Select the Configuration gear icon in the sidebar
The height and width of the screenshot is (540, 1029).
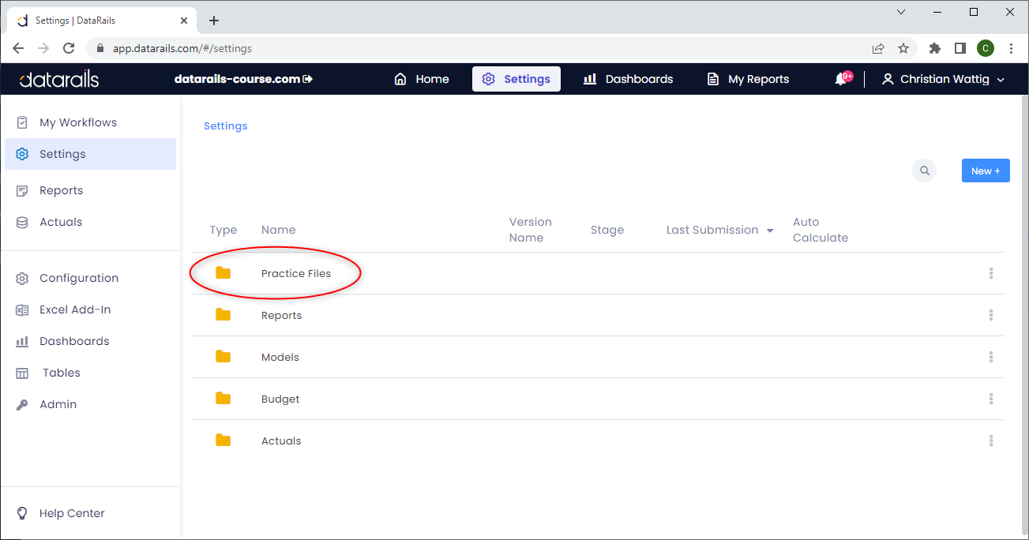22,278
